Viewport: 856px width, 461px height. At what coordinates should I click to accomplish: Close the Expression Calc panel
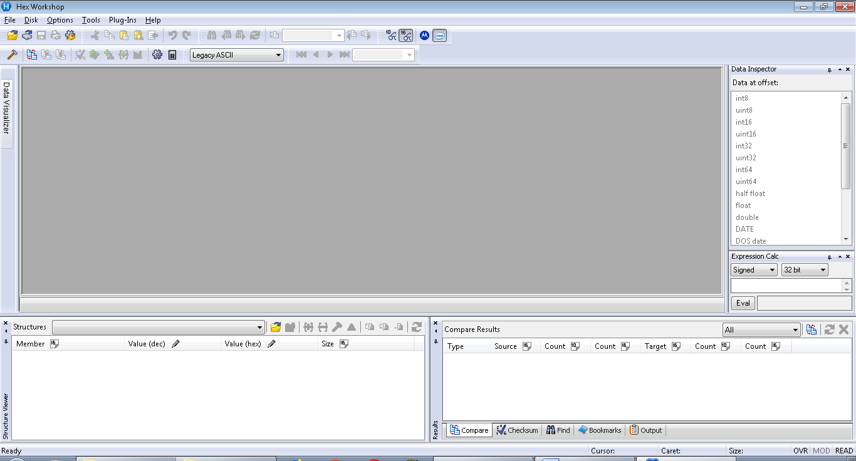point(848,257)
